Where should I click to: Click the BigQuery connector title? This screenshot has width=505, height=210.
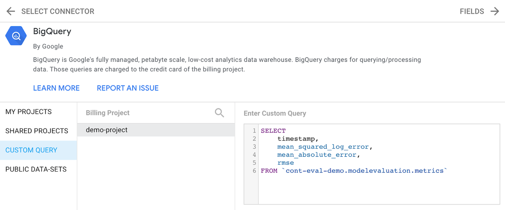pyautogui.click(x=52, y=32)
